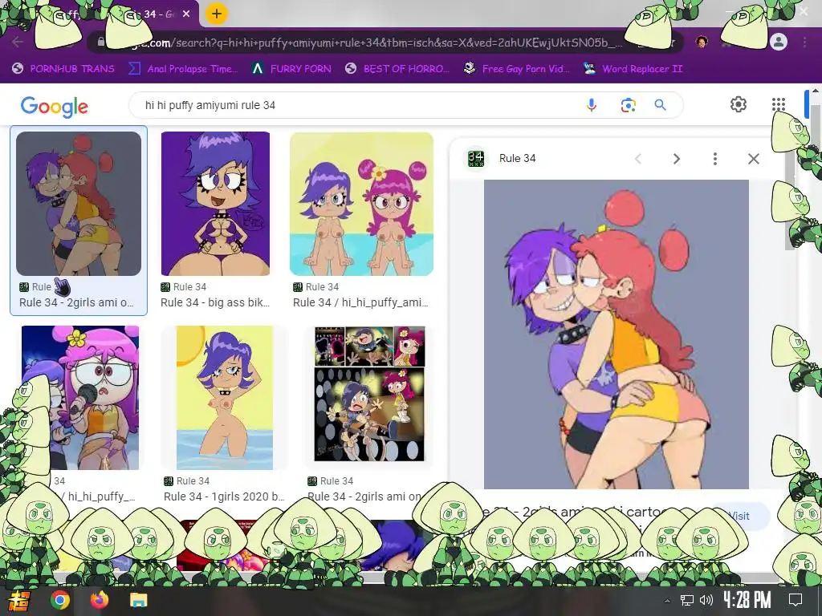Go to Google homepage via the logo
Viewport: 822px width, 616px height.
click(55, 107)
